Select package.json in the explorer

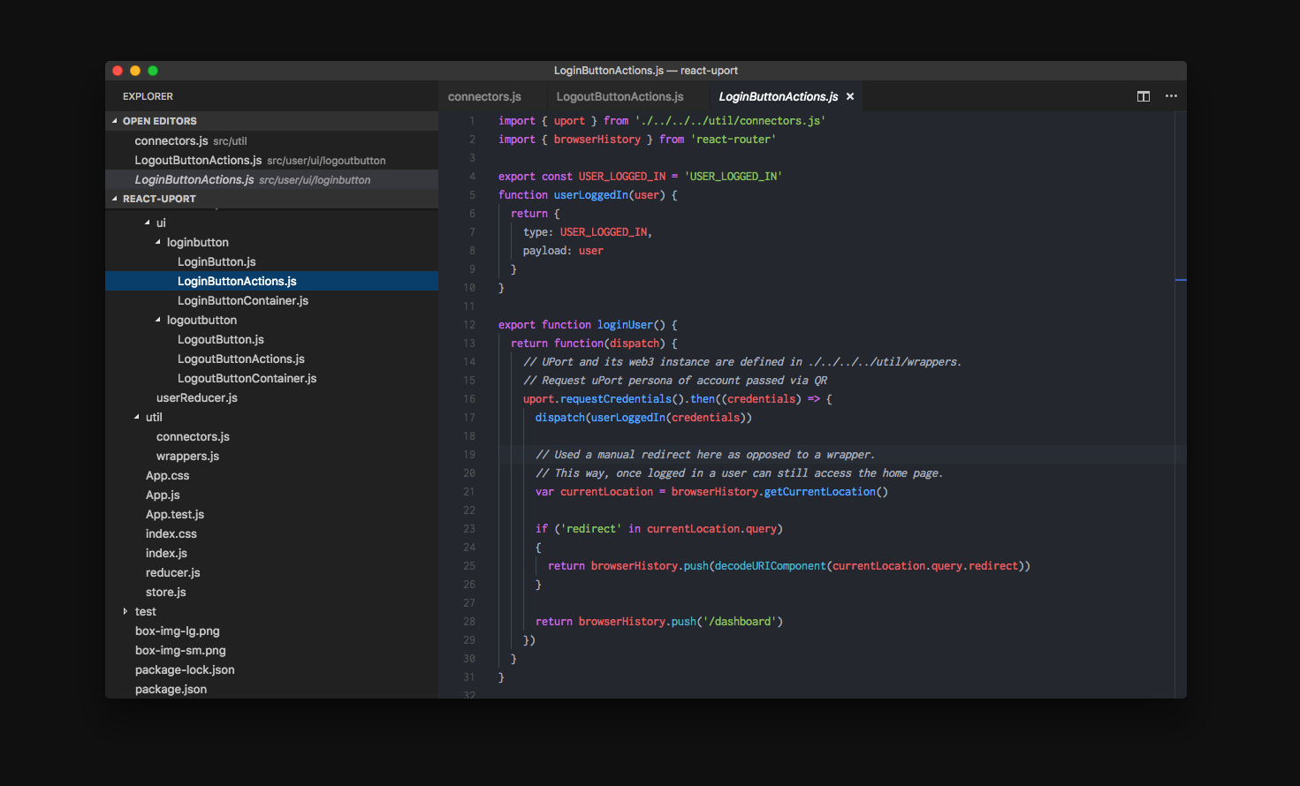pos(171,689)
